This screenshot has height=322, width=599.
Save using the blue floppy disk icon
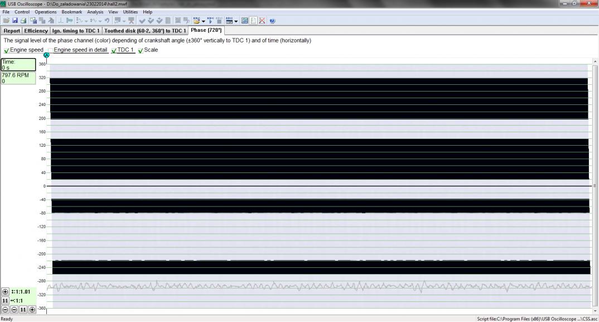(15, 21)
